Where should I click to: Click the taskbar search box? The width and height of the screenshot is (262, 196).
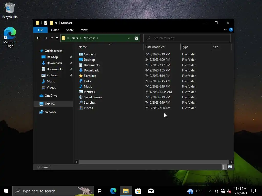(x=53, y=191)
